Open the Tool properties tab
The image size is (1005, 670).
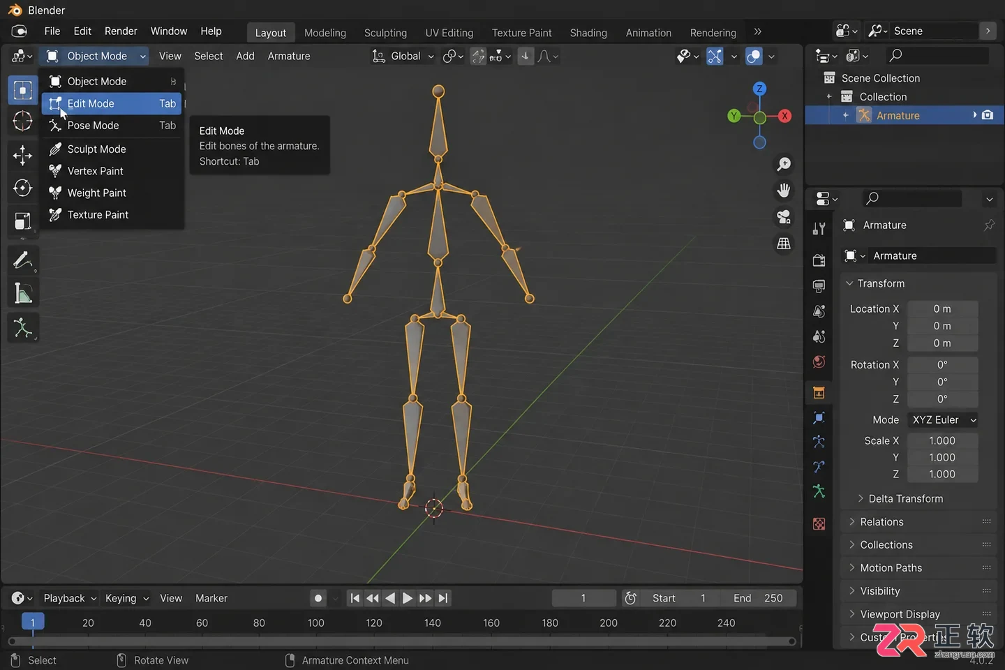pyautogui.click(x=819, y=229)
